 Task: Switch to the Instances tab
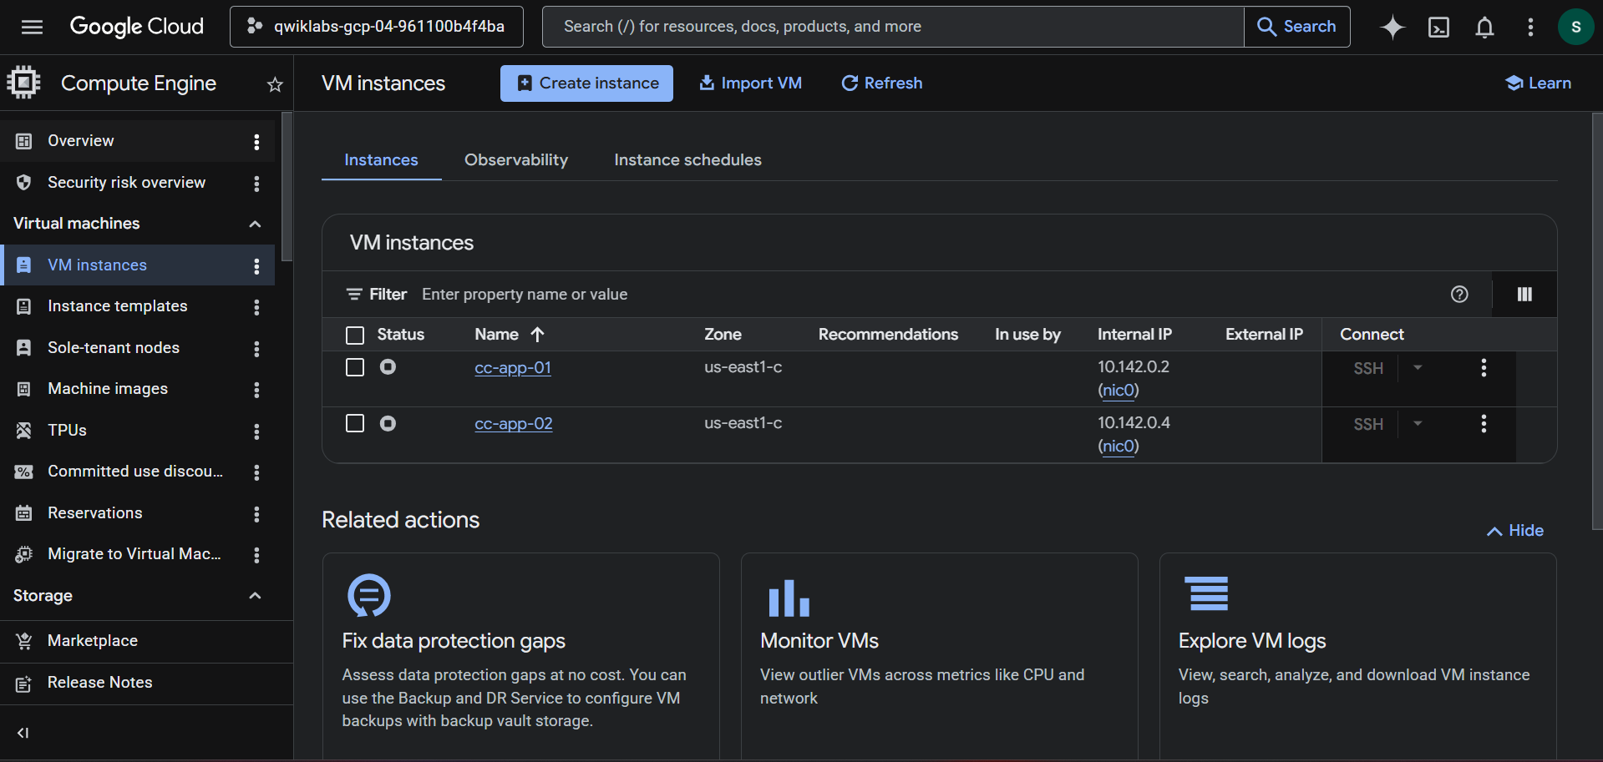[x=381, y=160]
